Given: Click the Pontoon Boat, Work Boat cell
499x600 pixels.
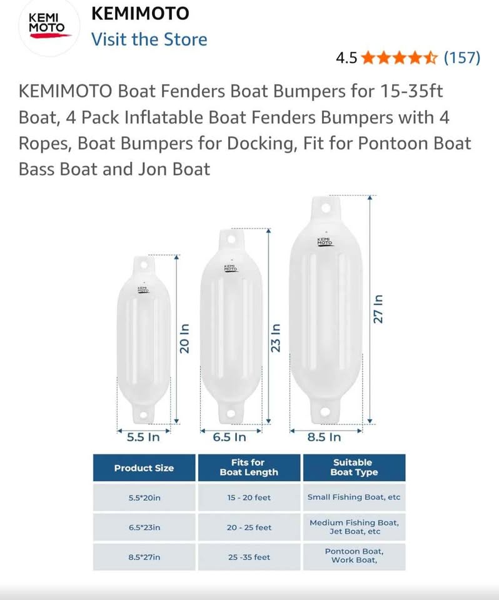Looking at the screenshot, I should pyautogui.click(x=354, y=556).
